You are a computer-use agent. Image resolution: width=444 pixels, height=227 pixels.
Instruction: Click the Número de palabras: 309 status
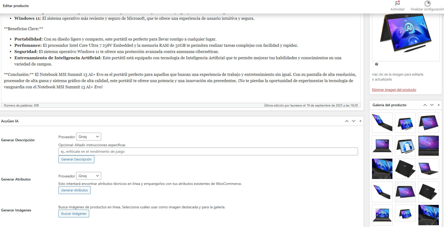21,105
